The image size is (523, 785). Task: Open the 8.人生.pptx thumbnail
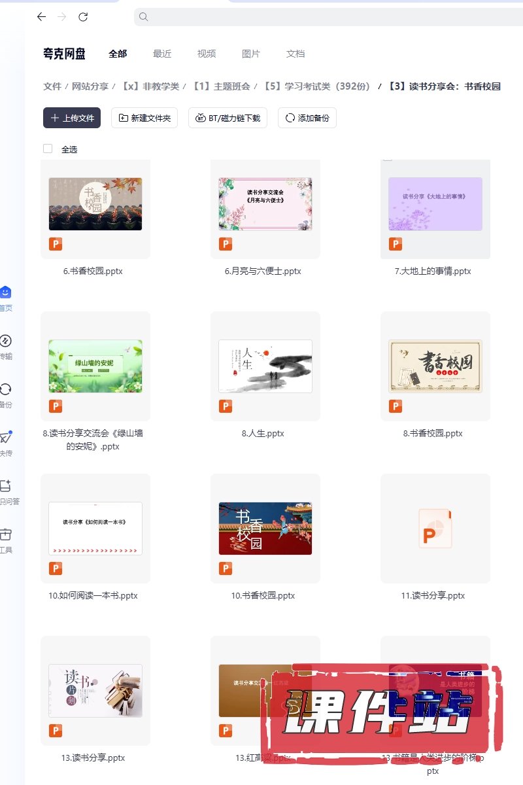point(265,366)
